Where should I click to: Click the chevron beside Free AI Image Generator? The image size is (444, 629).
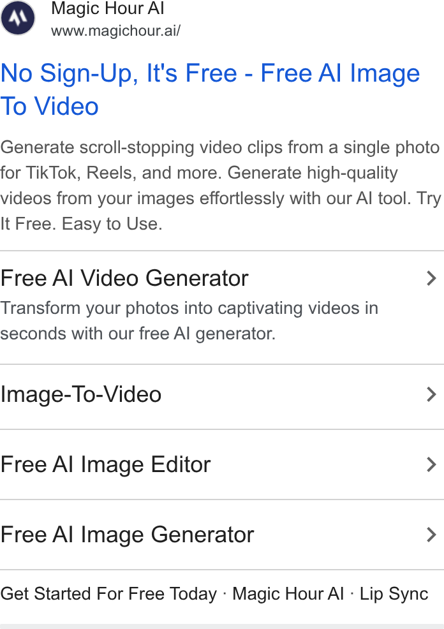[x=431, y=535]
